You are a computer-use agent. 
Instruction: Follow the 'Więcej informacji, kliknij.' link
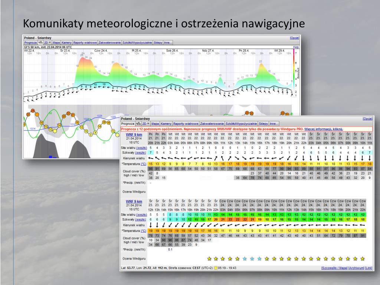(x=324, y=129)
